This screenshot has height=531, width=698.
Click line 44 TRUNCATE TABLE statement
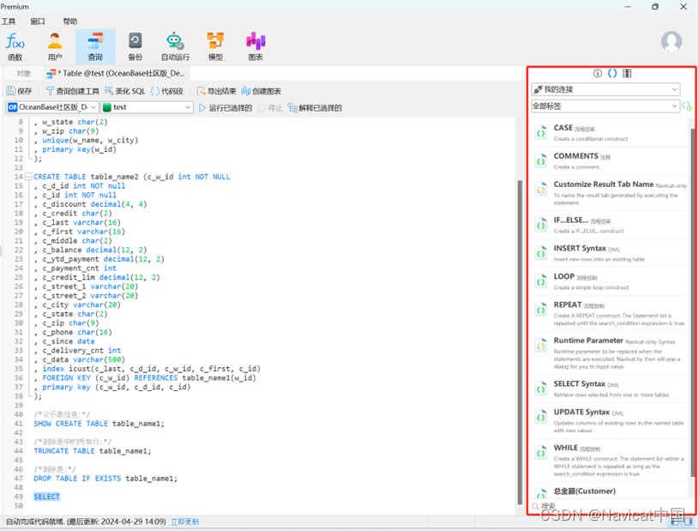pos(92,451)
